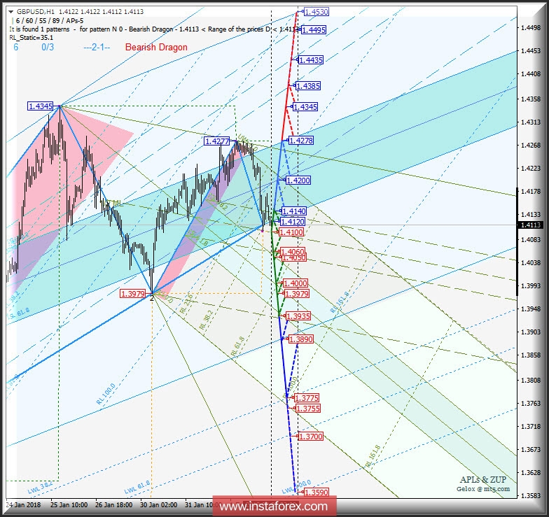
Task: Select the 1.3979 label on the green projection line
Action: point(297,294)
